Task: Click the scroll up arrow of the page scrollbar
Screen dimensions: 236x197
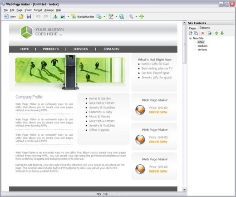Action: (x=184, y=23)
